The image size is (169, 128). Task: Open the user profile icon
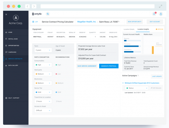click(x=161, y=14)
